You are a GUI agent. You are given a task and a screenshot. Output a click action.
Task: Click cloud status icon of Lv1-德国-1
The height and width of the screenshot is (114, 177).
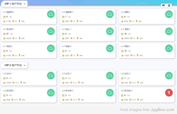169,14
